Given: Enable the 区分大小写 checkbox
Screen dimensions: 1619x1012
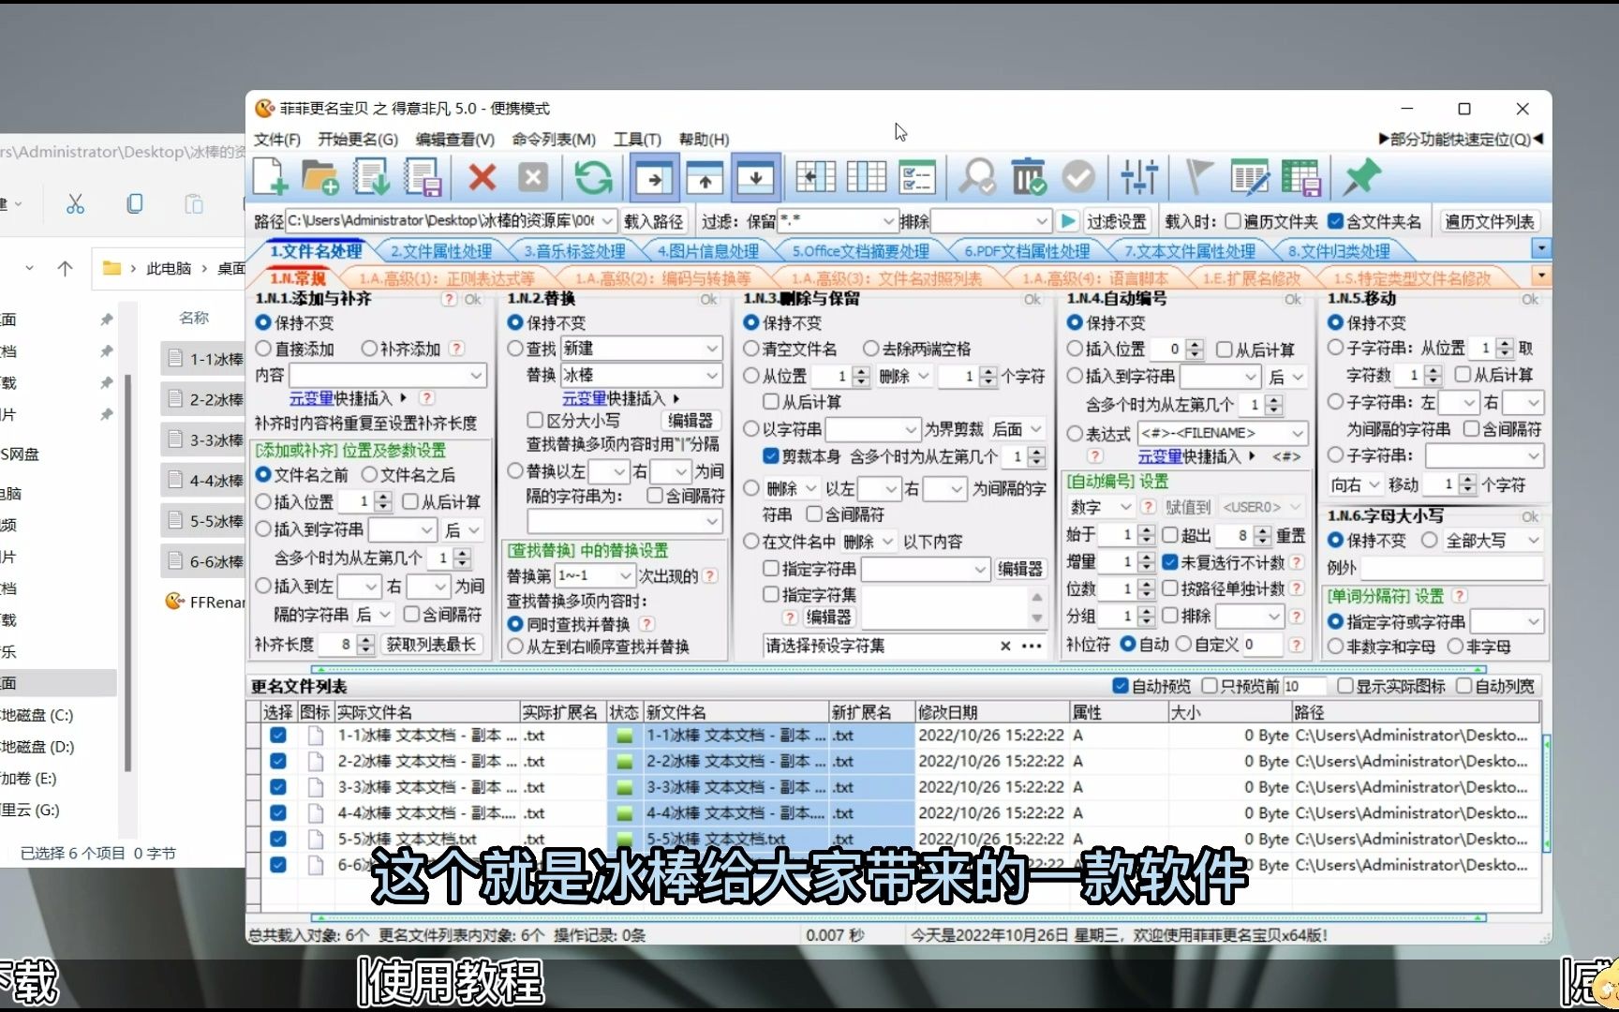Looking at the screenshot, I should tap(535, 420).
